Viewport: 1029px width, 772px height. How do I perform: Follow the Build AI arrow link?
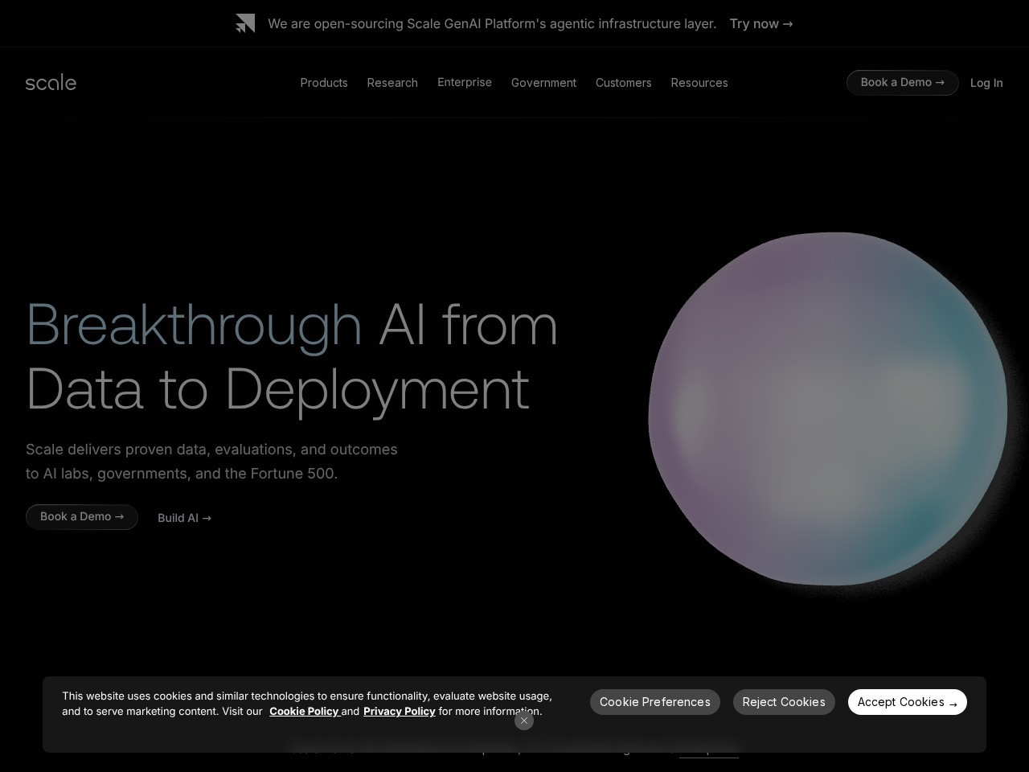(184, 518)
